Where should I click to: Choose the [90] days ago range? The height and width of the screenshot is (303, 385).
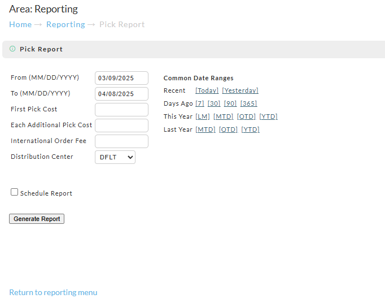(x=230, y=103)
